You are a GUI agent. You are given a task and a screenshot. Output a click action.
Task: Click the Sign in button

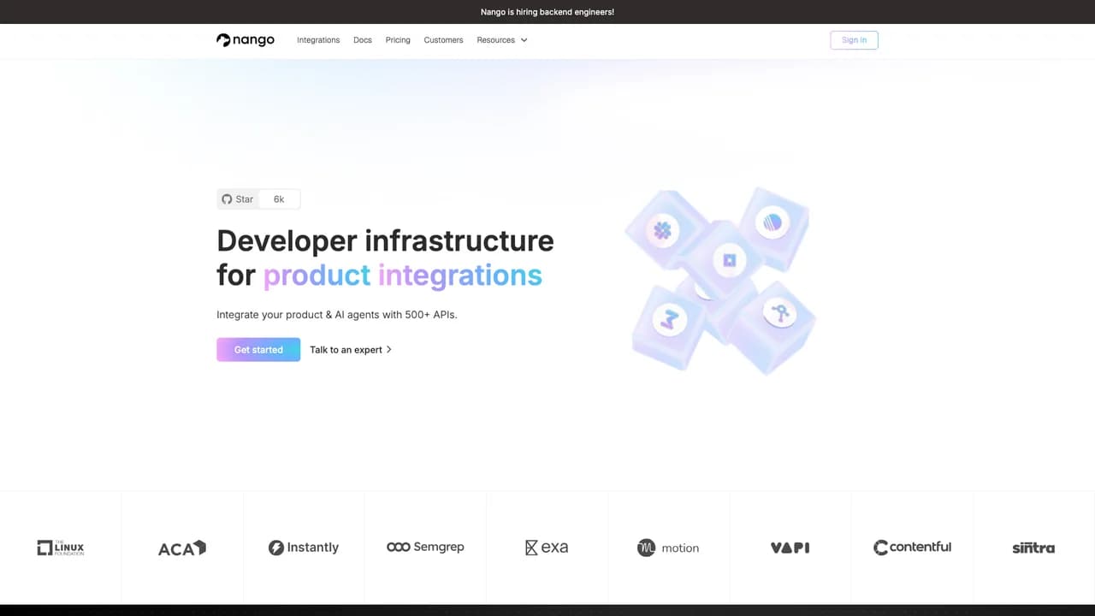[854, 40]
